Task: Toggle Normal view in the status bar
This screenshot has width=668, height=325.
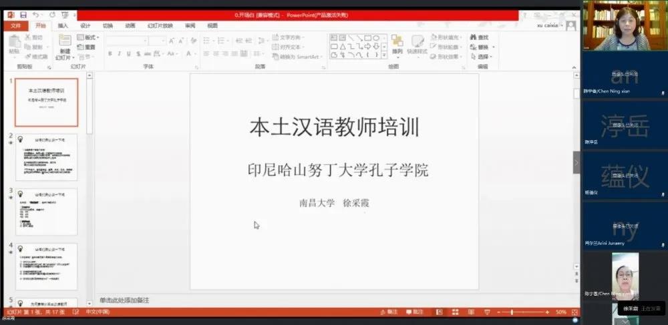Action: click(440, 312)
